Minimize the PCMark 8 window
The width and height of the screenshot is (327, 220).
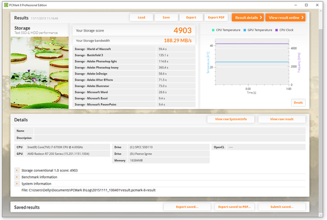[x=295, y=5]
